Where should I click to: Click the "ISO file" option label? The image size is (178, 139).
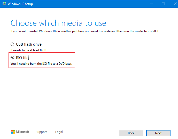(22, 58)
